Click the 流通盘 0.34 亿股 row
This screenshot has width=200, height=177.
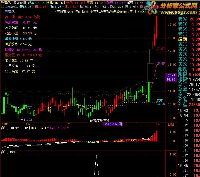(x=22, y=17)
